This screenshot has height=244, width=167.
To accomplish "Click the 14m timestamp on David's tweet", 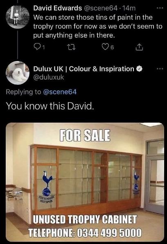I will click(129, 8).
